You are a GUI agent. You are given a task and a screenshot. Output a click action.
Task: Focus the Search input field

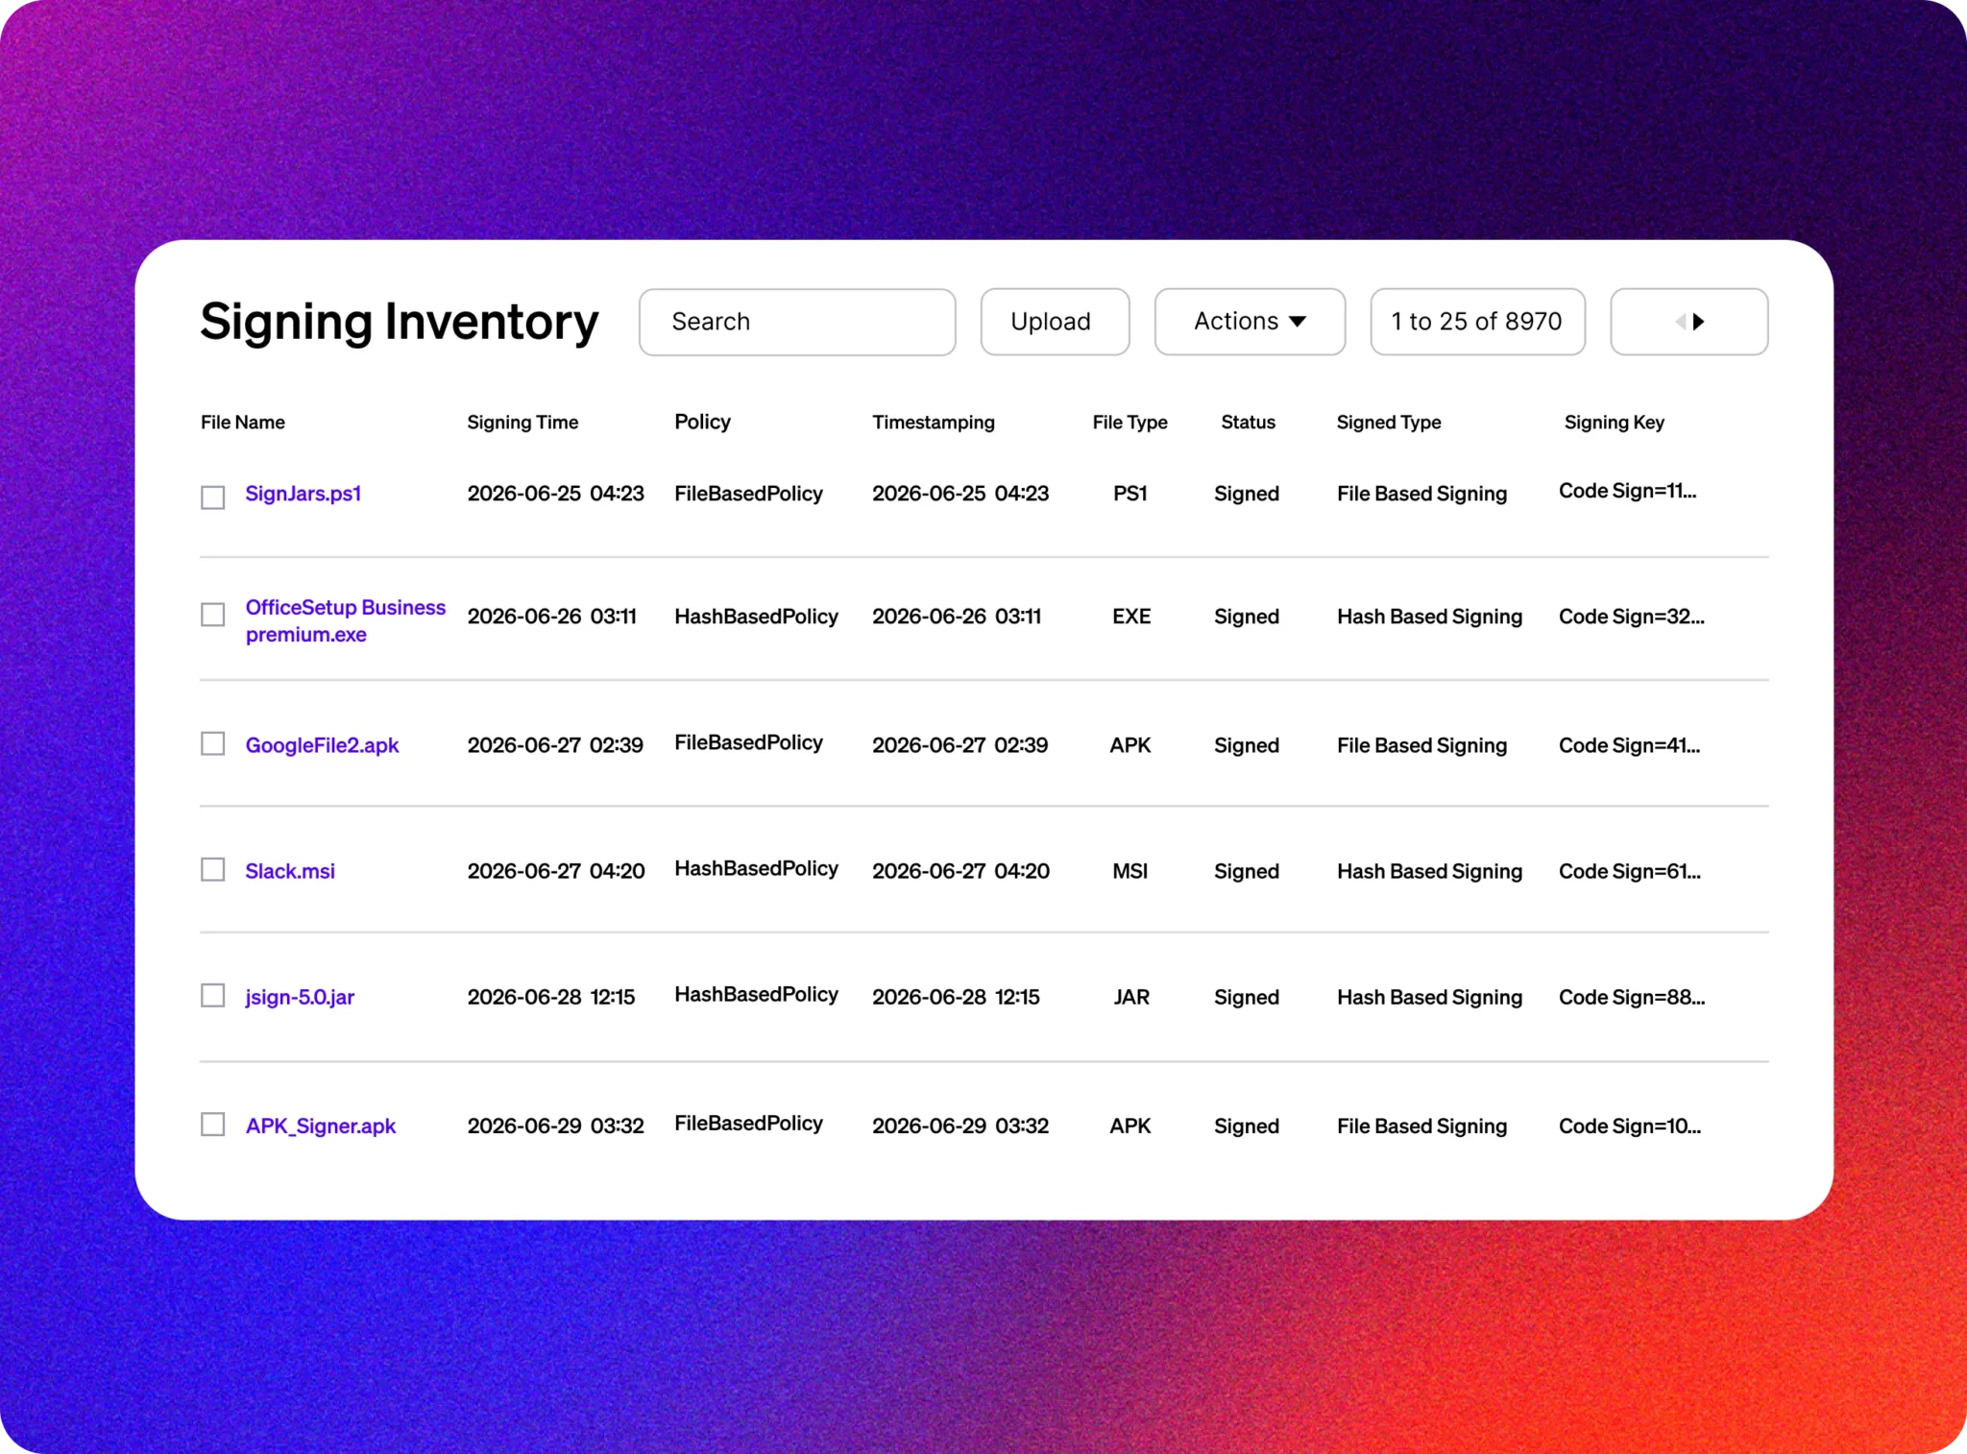[x=797, y=322]
